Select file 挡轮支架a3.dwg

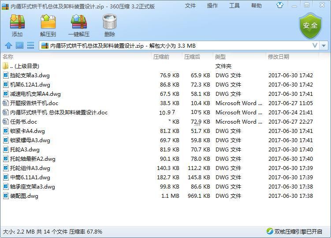[30, 76]
